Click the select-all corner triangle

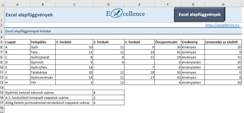pos(2,5)
